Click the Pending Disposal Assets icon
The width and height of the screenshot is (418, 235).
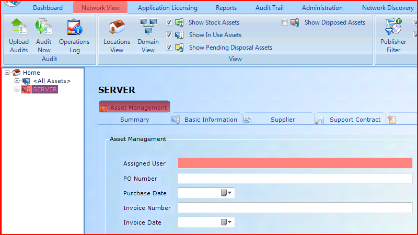coord(179,48)
